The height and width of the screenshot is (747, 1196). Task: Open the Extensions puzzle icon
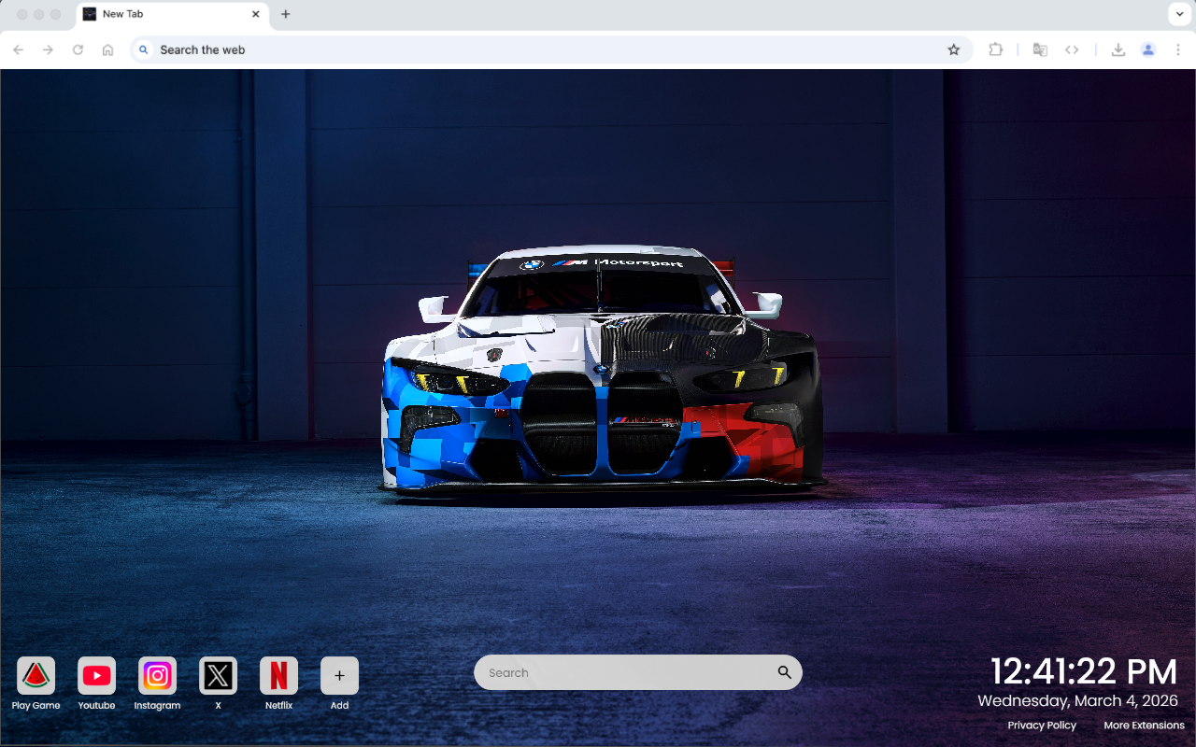pyautogui.click(x=996, y=49)
